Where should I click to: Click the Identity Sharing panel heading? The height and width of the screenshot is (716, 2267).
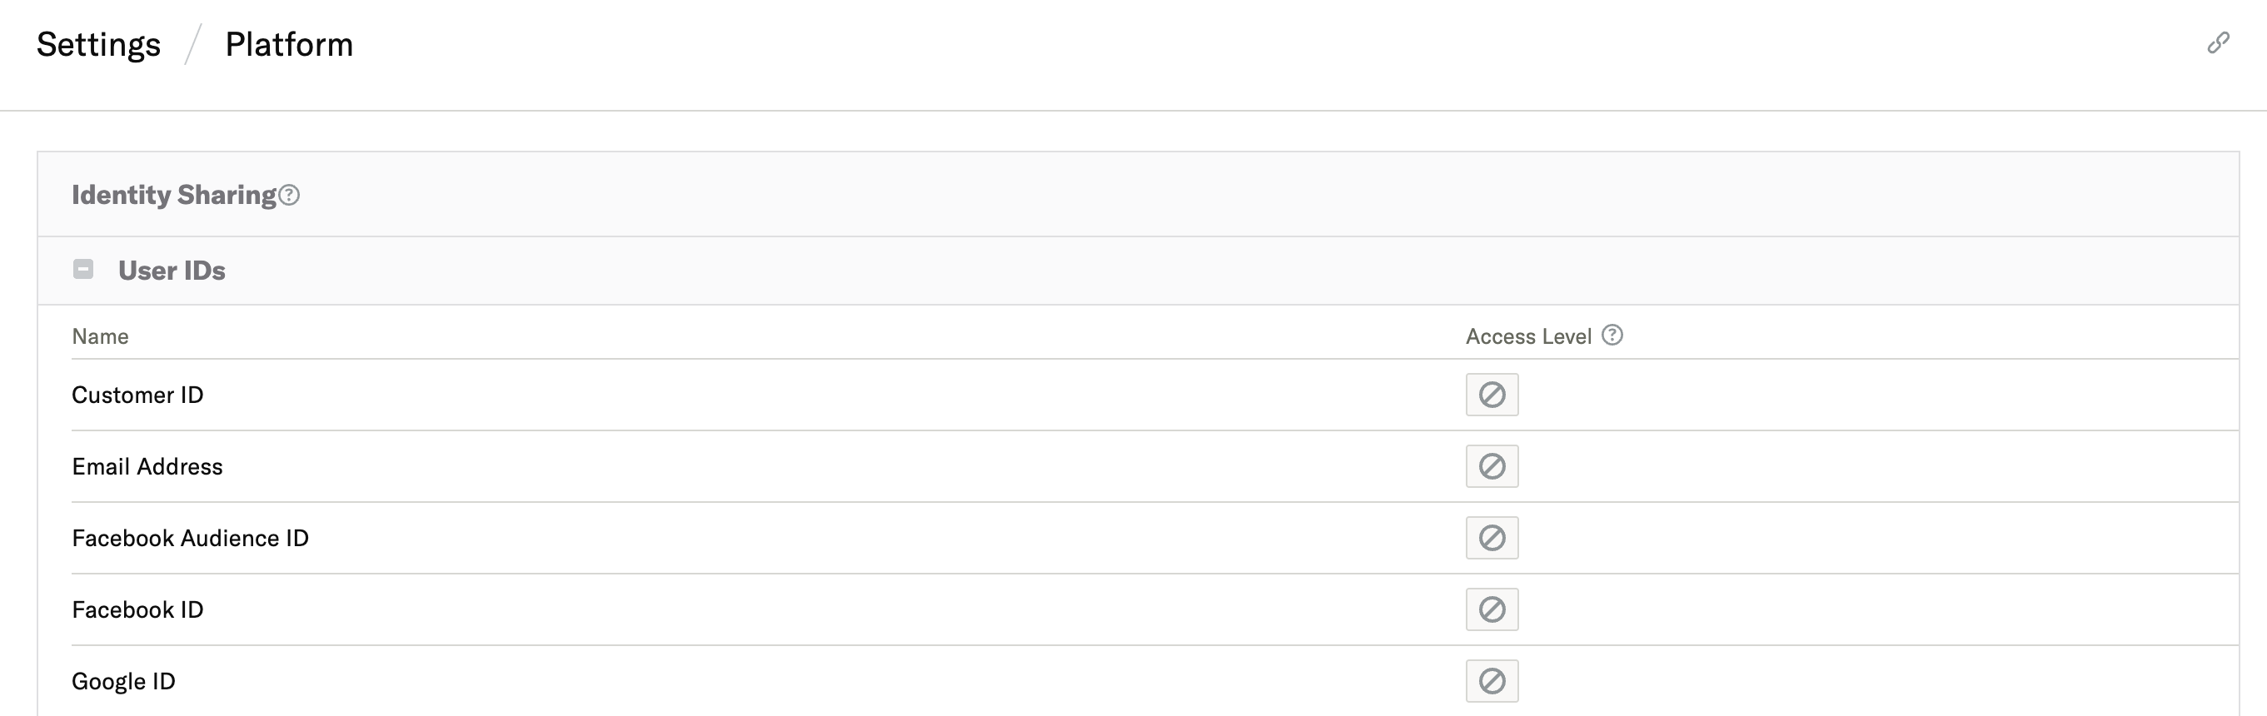tap(173, 194)
